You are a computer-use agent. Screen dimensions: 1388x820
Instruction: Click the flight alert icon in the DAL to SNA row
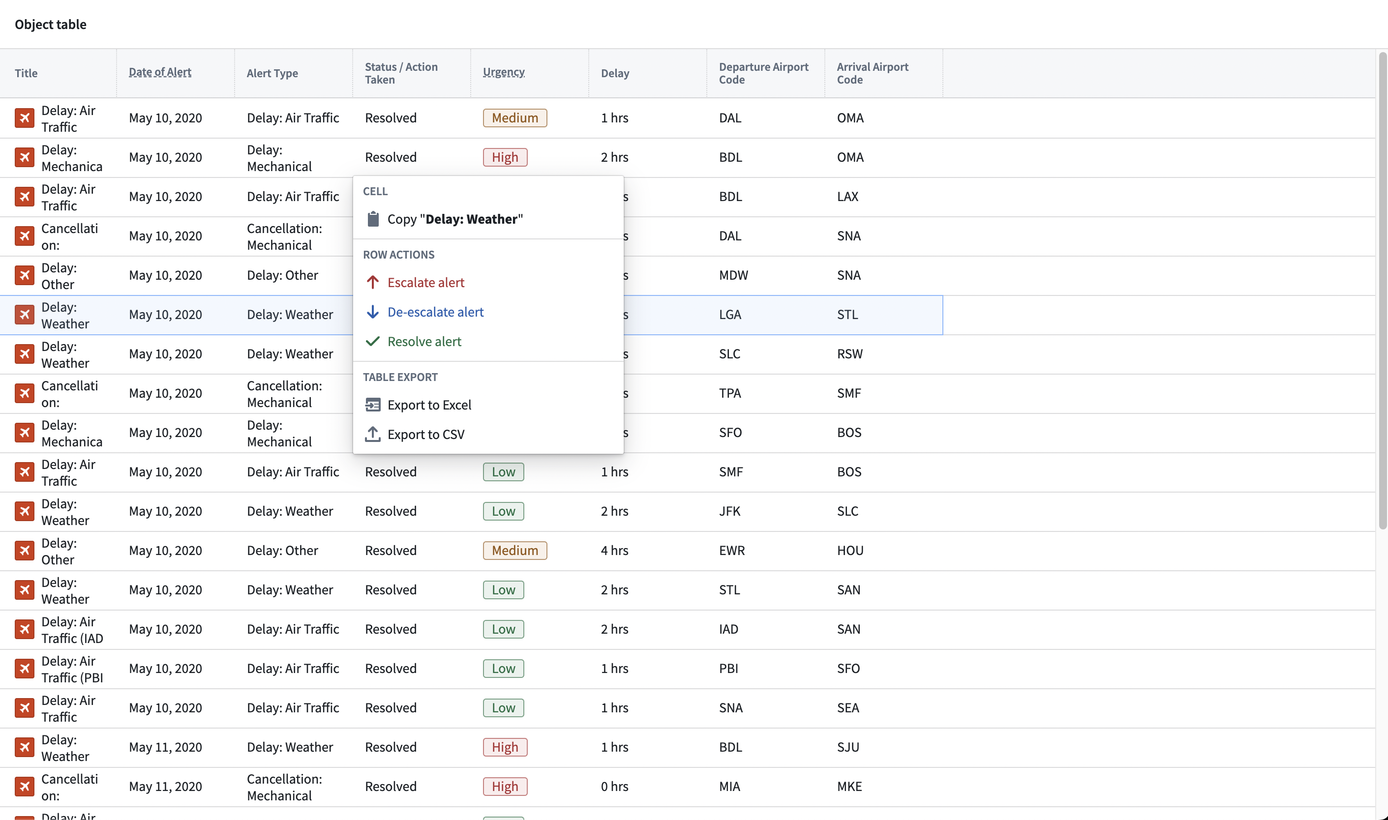tap(24, 236)
